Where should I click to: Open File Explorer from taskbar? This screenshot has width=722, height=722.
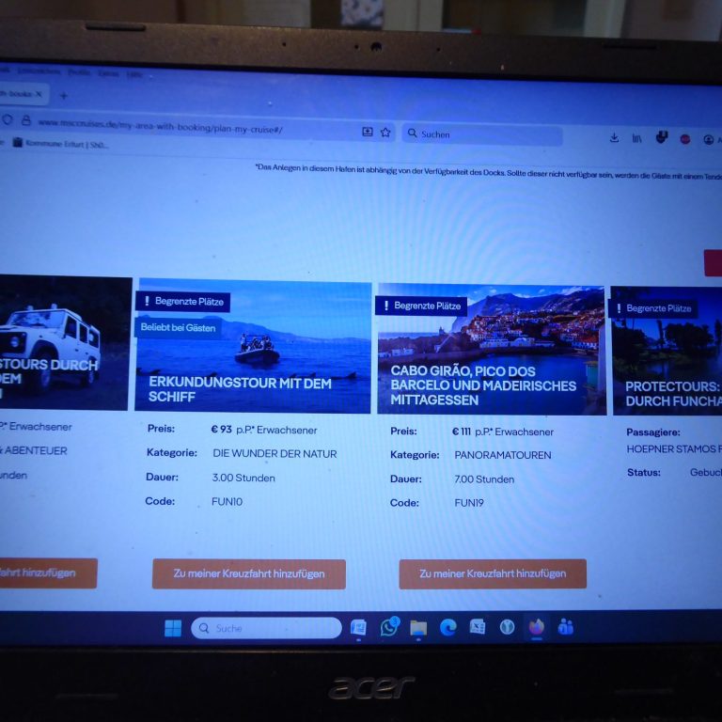[418, 627]
